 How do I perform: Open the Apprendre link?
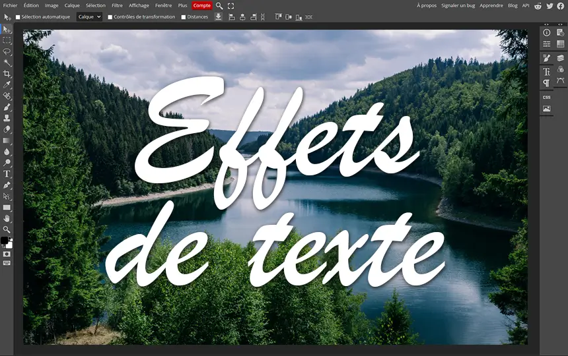491,5
